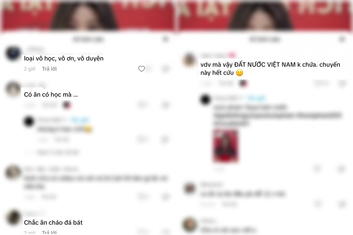
Task: Click "2 giờ" timestamp on first comment
Action: pyautogui.click(x=30, y=69)
